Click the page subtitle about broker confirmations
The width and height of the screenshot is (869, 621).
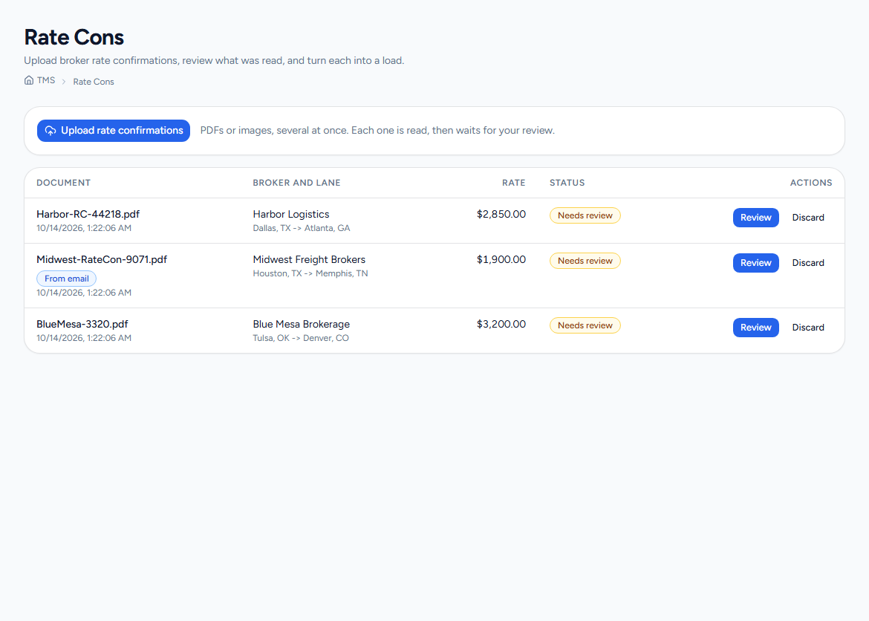pyautogui.click(x=214, y=60)
